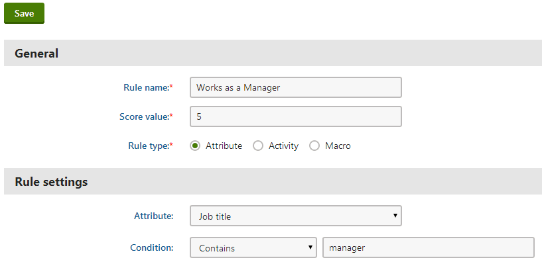
Task: Expand the Contains condition dropdown
Action: click(253, 247)
